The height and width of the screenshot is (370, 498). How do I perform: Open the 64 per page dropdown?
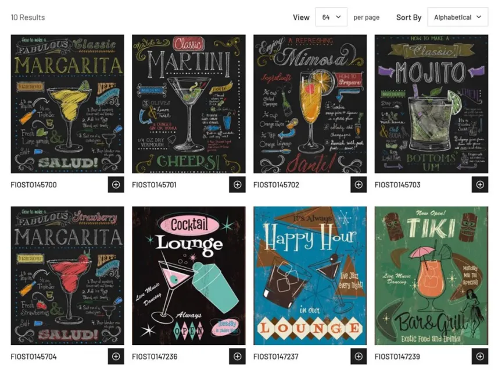coord(331,17)
